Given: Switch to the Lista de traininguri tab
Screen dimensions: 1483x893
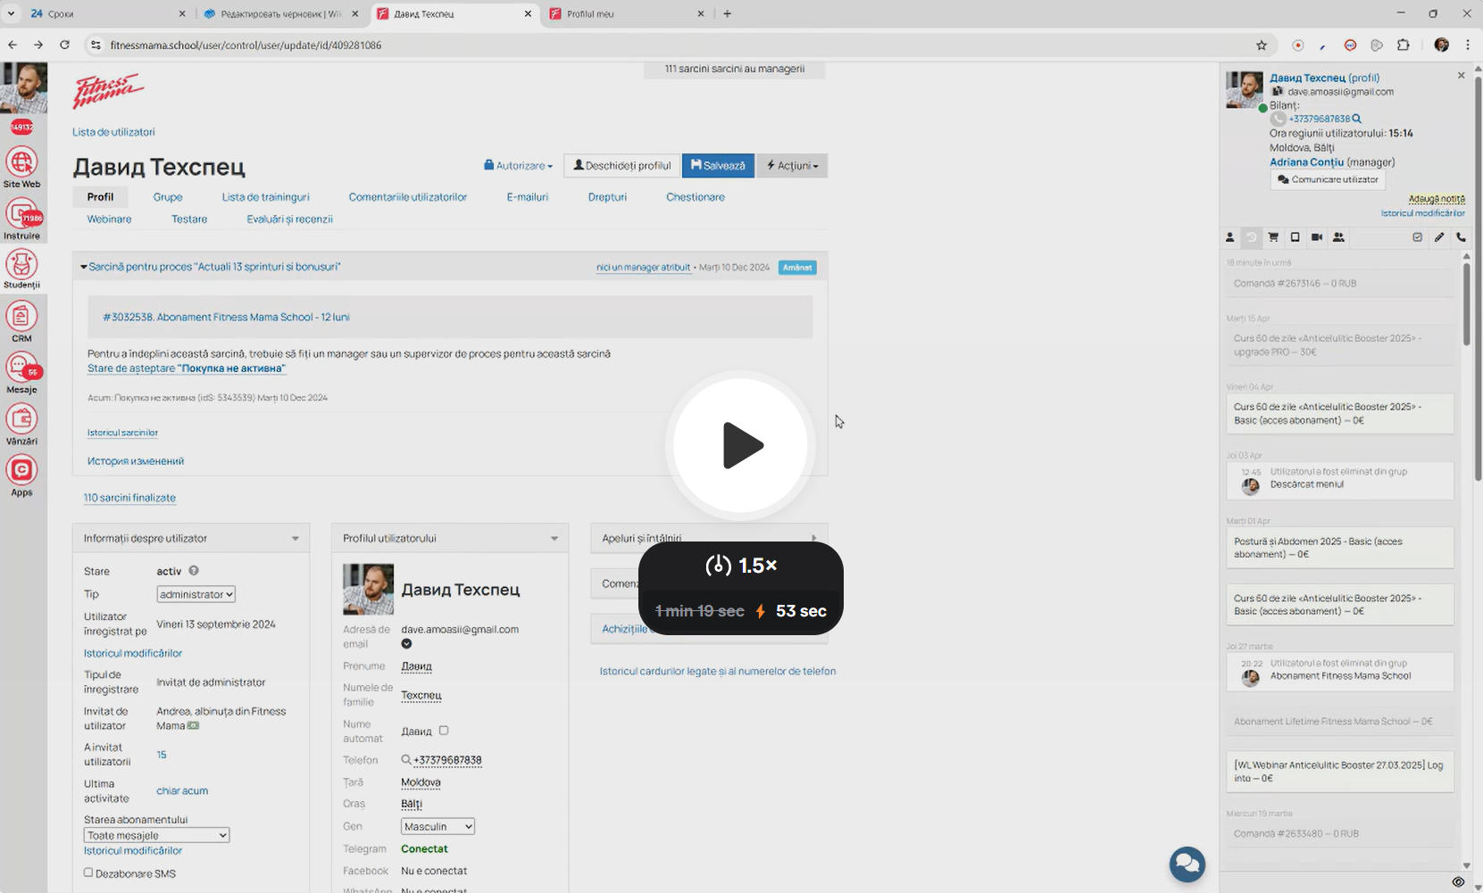Looking at the screenshot, I should tap(265, 197).
